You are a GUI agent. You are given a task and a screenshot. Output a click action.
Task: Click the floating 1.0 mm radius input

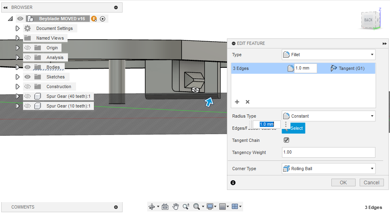pos(267,124)
